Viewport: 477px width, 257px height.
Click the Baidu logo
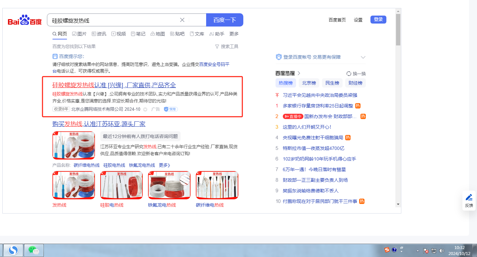tap(25, 21)
